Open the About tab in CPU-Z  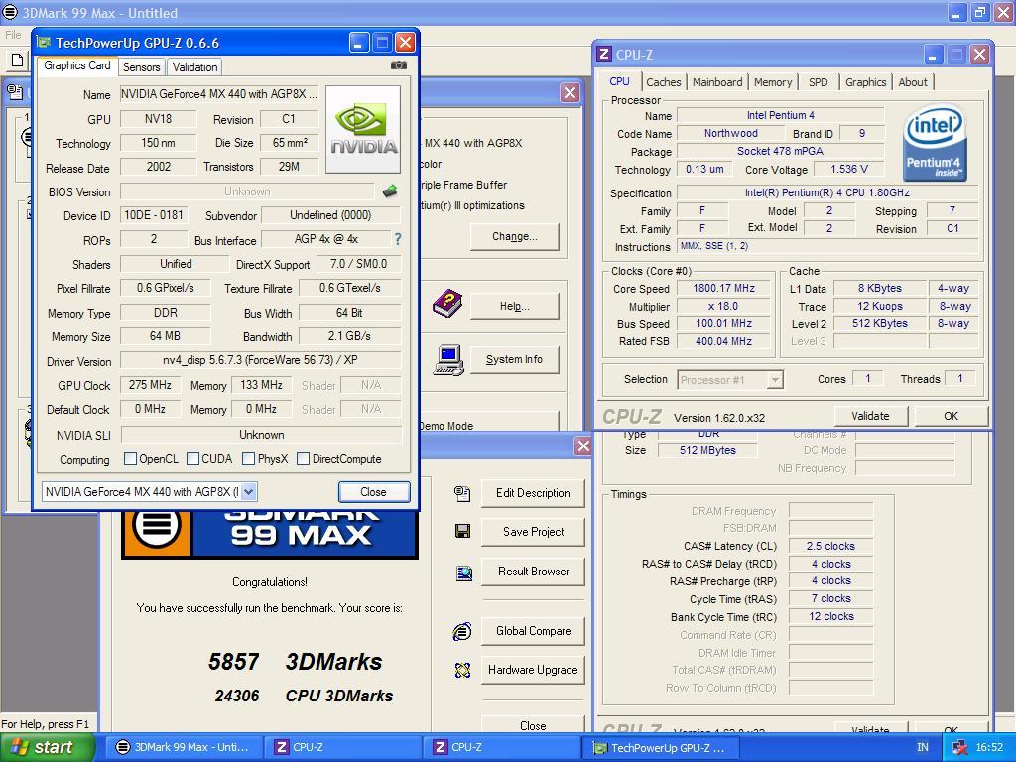[913, 82]
